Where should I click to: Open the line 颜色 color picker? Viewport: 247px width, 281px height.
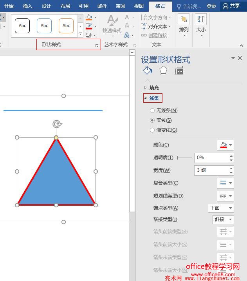point(225,145)
